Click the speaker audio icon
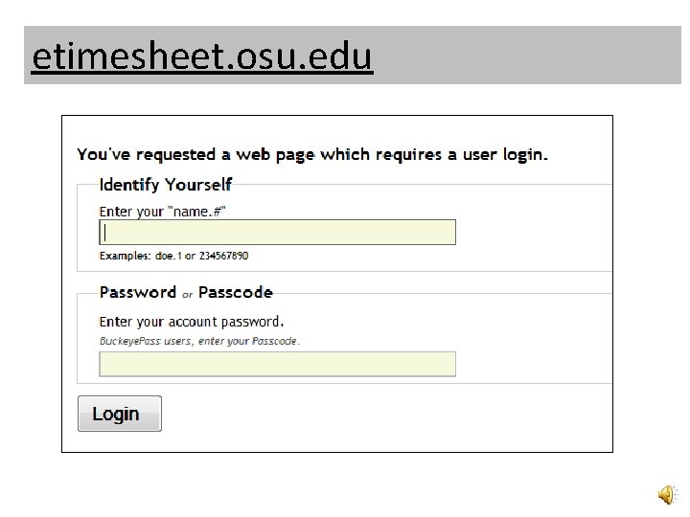Screen dimensions: 690x517 click(666, 494)
